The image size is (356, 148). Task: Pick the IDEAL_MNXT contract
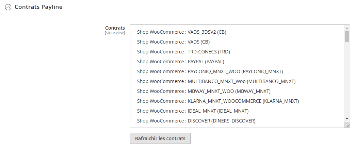pos(193,111)
